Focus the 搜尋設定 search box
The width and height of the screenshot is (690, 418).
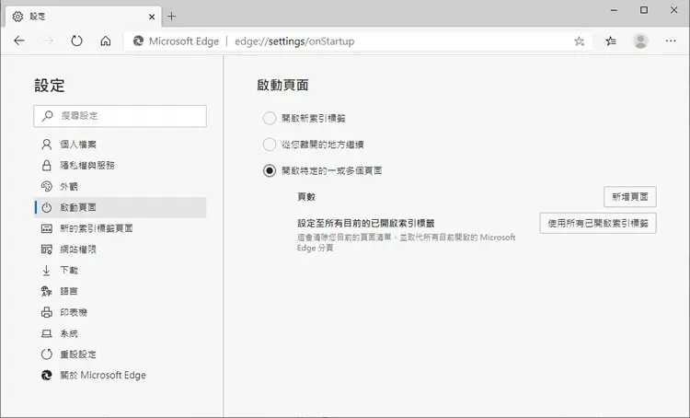tap(121, 116)
